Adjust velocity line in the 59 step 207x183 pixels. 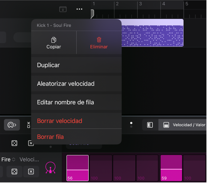point(171,169)
